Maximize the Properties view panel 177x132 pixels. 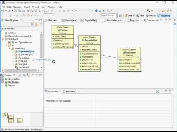pos(170,91)
